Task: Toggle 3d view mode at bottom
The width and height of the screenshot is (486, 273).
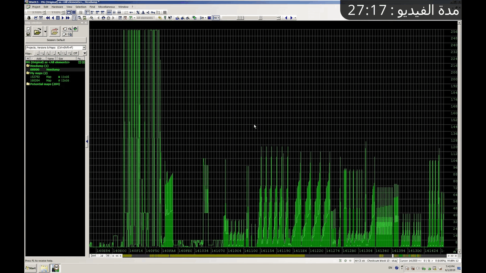Action: pos(107,256)
